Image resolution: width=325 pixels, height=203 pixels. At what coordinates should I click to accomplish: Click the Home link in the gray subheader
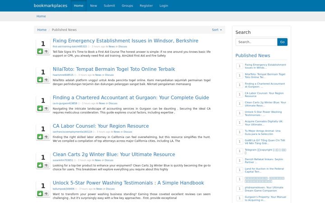[x=41, y=16]
